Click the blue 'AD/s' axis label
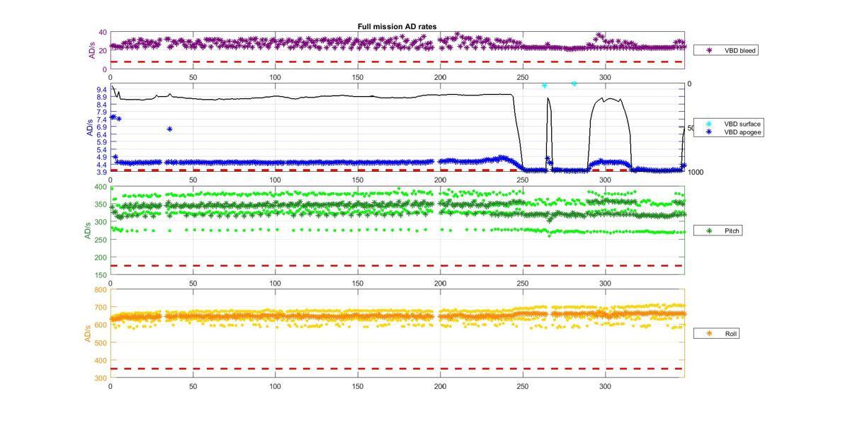The image size is (850, 425). pos(89,128)
